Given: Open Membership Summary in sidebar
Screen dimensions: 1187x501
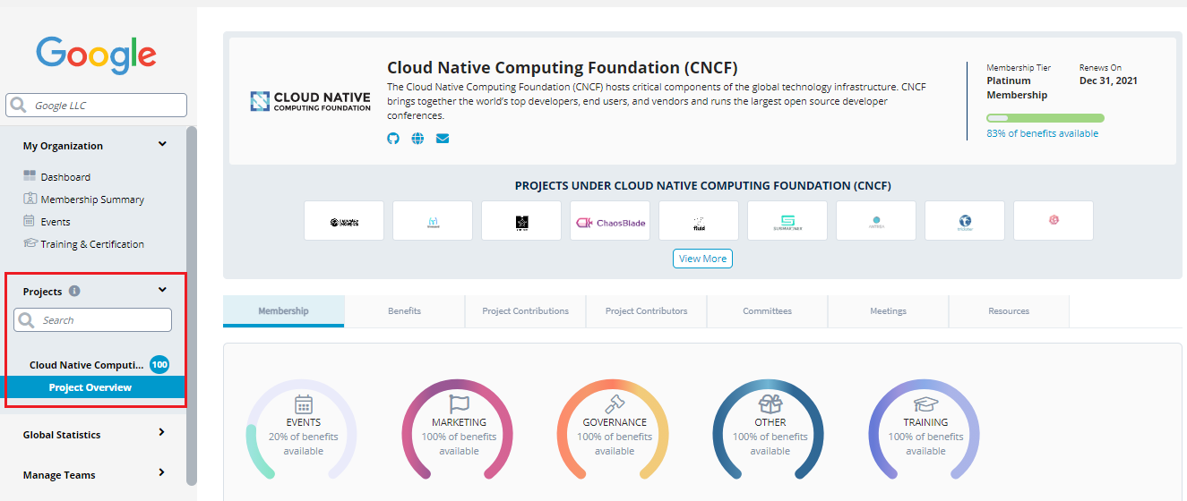Looking at the screenshot, I should click(92, 200).
